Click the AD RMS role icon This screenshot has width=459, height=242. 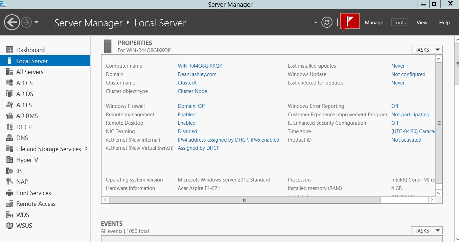tap(9, 116)
